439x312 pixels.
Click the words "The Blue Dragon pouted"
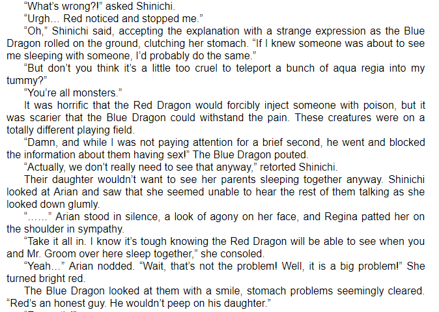coord(250,154)
